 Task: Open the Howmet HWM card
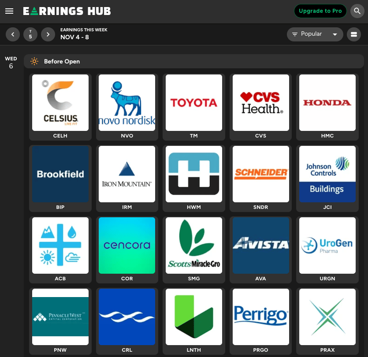point(194,178)
